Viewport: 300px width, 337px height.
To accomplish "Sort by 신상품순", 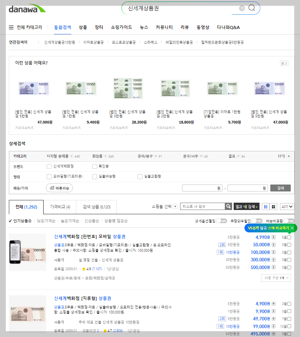I will [x=92, y=221].
